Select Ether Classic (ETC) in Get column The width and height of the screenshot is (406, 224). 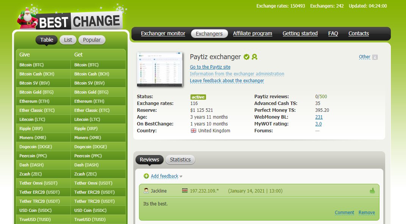pos(98,110)
